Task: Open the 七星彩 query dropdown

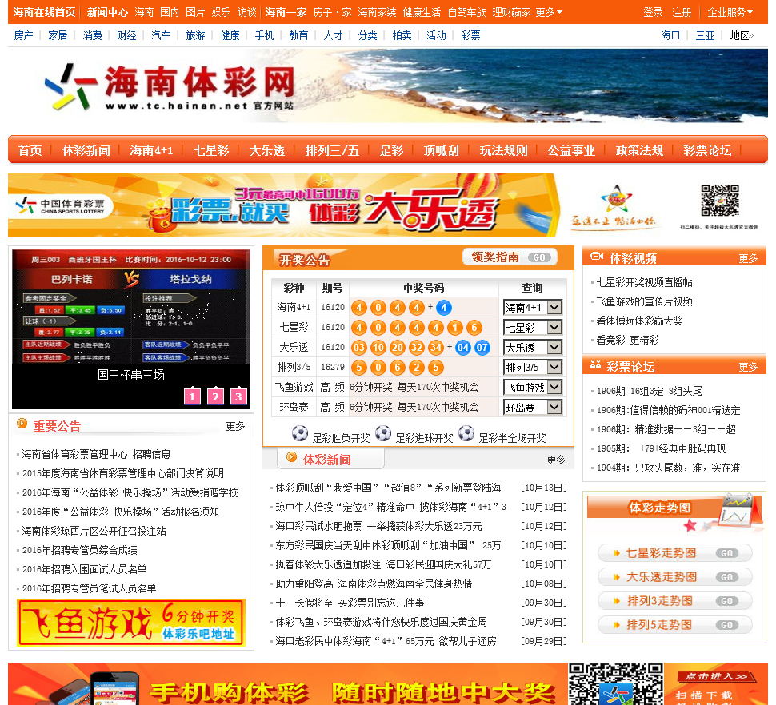Action: (533, 327)
